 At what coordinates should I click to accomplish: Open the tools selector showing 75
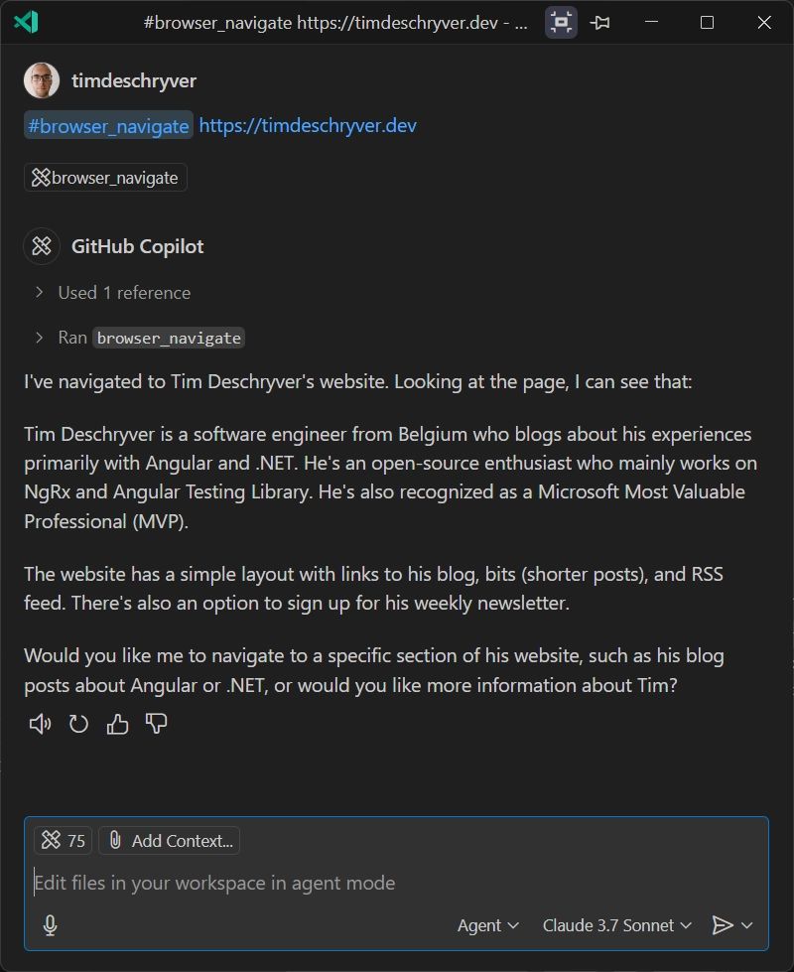64,841
